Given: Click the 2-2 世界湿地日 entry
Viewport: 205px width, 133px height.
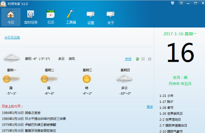Looking at the screenshot, I should point(170,119).
